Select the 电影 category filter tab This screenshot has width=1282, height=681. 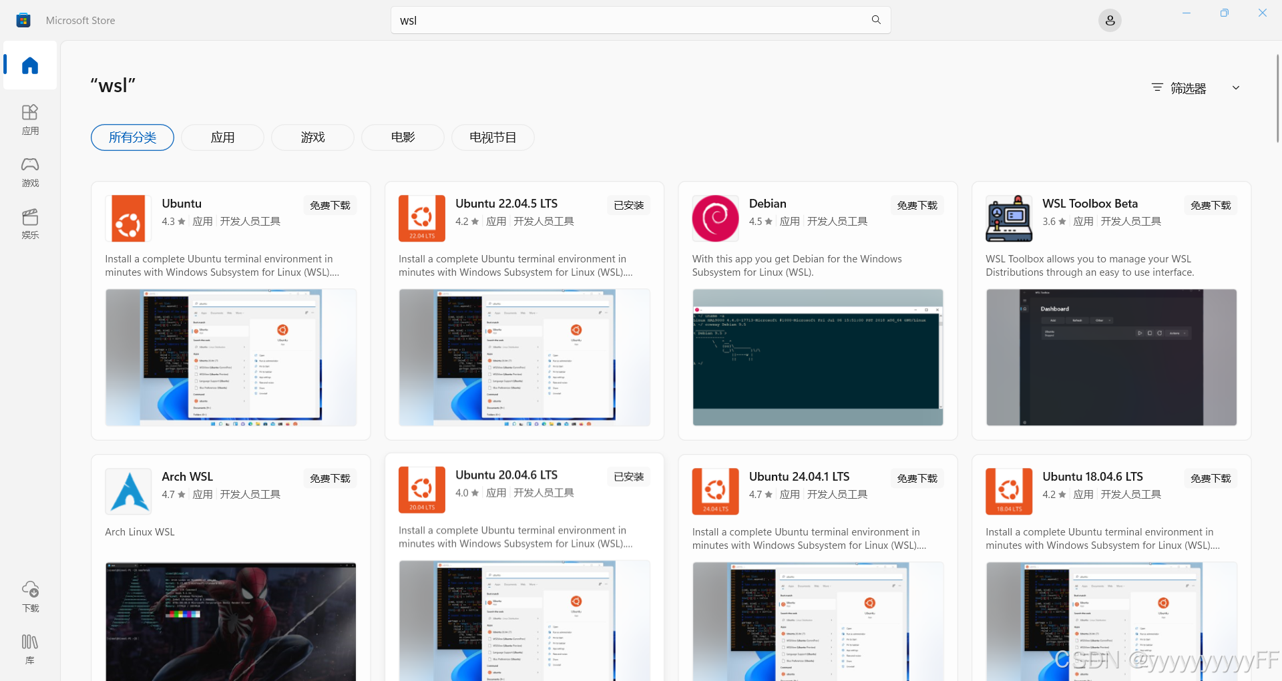[403, 138]
